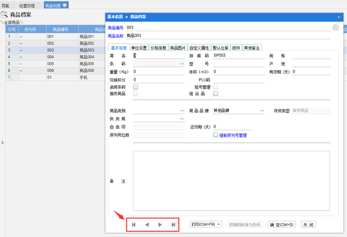
Task: Enable the 启用条码 checkbox
Action: [x=135, y=87]
